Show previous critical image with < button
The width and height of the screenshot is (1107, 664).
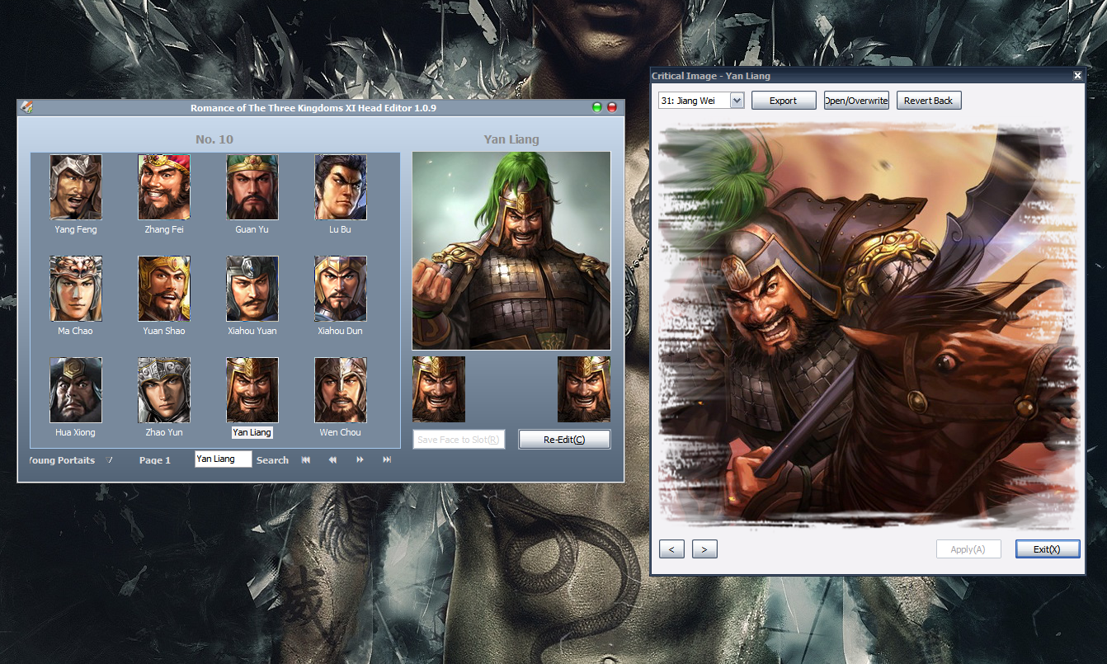(x=671, y=549)
